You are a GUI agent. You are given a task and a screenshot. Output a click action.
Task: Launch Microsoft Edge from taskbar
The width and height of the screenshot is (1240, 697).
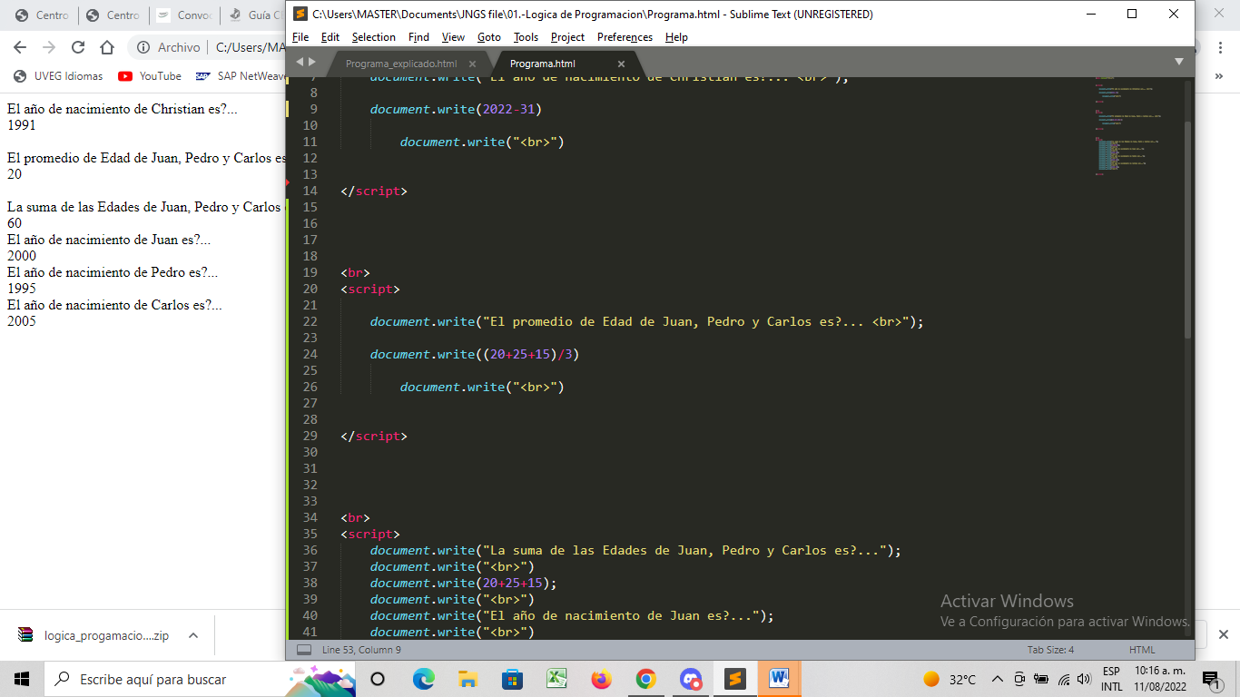424,679
